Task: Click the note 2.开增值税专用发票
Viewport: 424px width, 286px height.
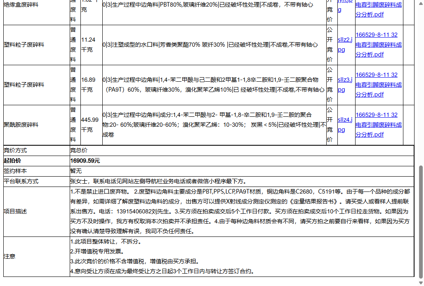Action: point(97,251)
